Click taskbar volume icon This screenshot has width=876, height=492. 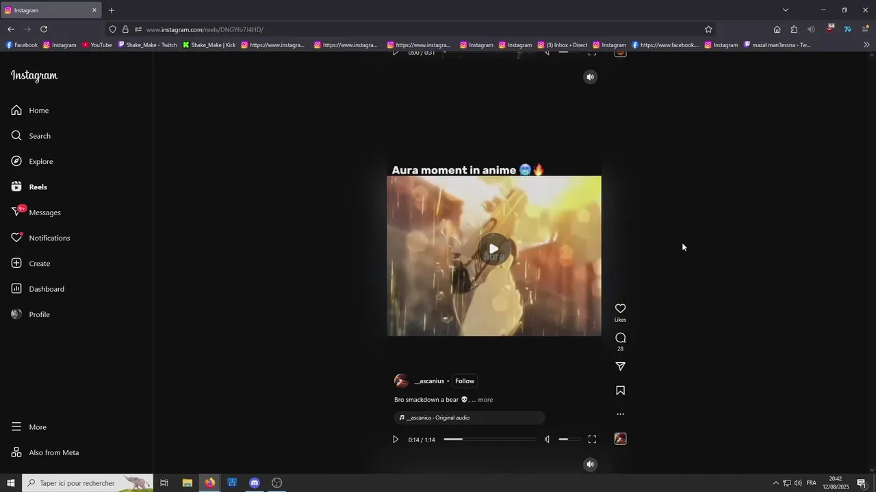(798, 483)
